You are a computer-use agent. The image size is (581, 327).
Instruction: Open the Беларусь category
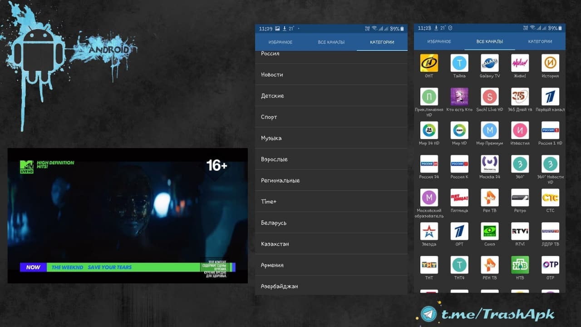coord(331,223)
